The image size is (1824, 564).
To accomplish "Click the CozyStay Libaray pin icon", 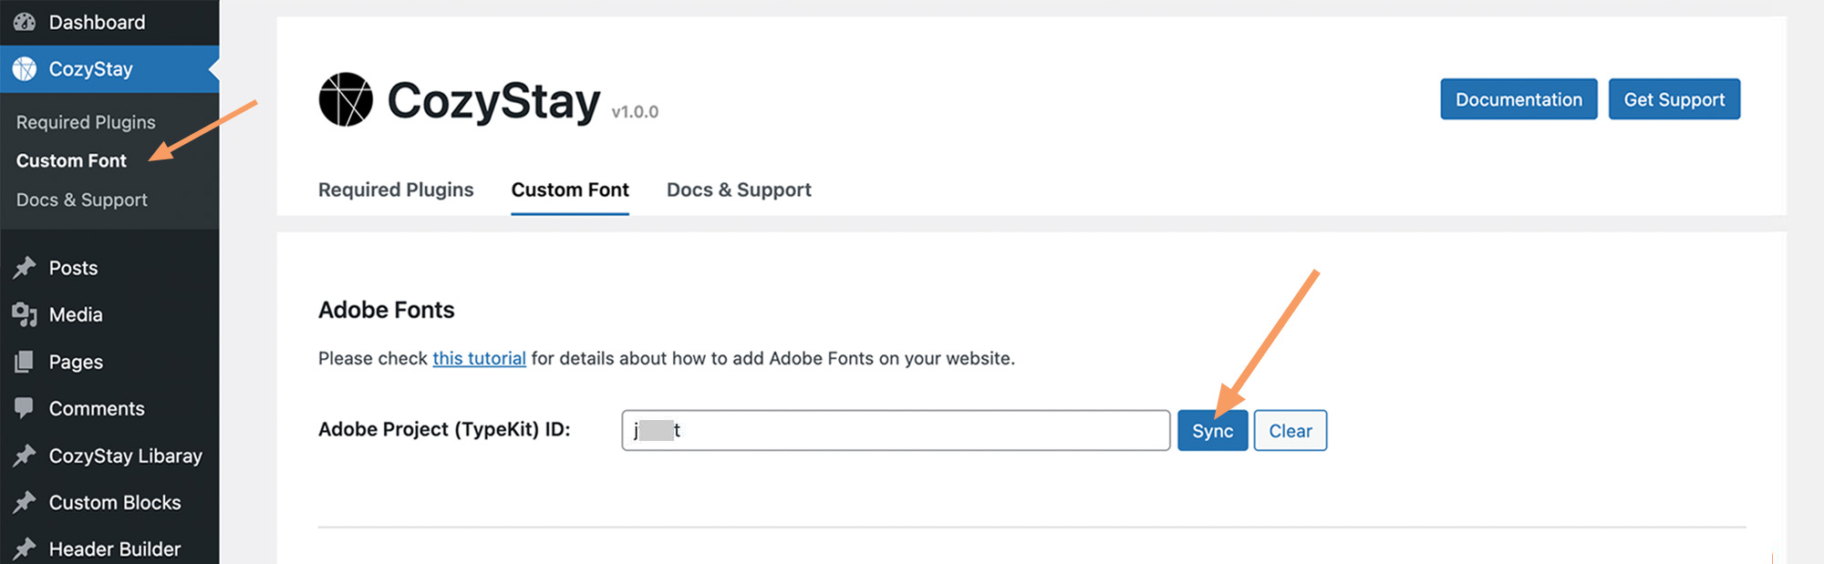I will (25, 456).
